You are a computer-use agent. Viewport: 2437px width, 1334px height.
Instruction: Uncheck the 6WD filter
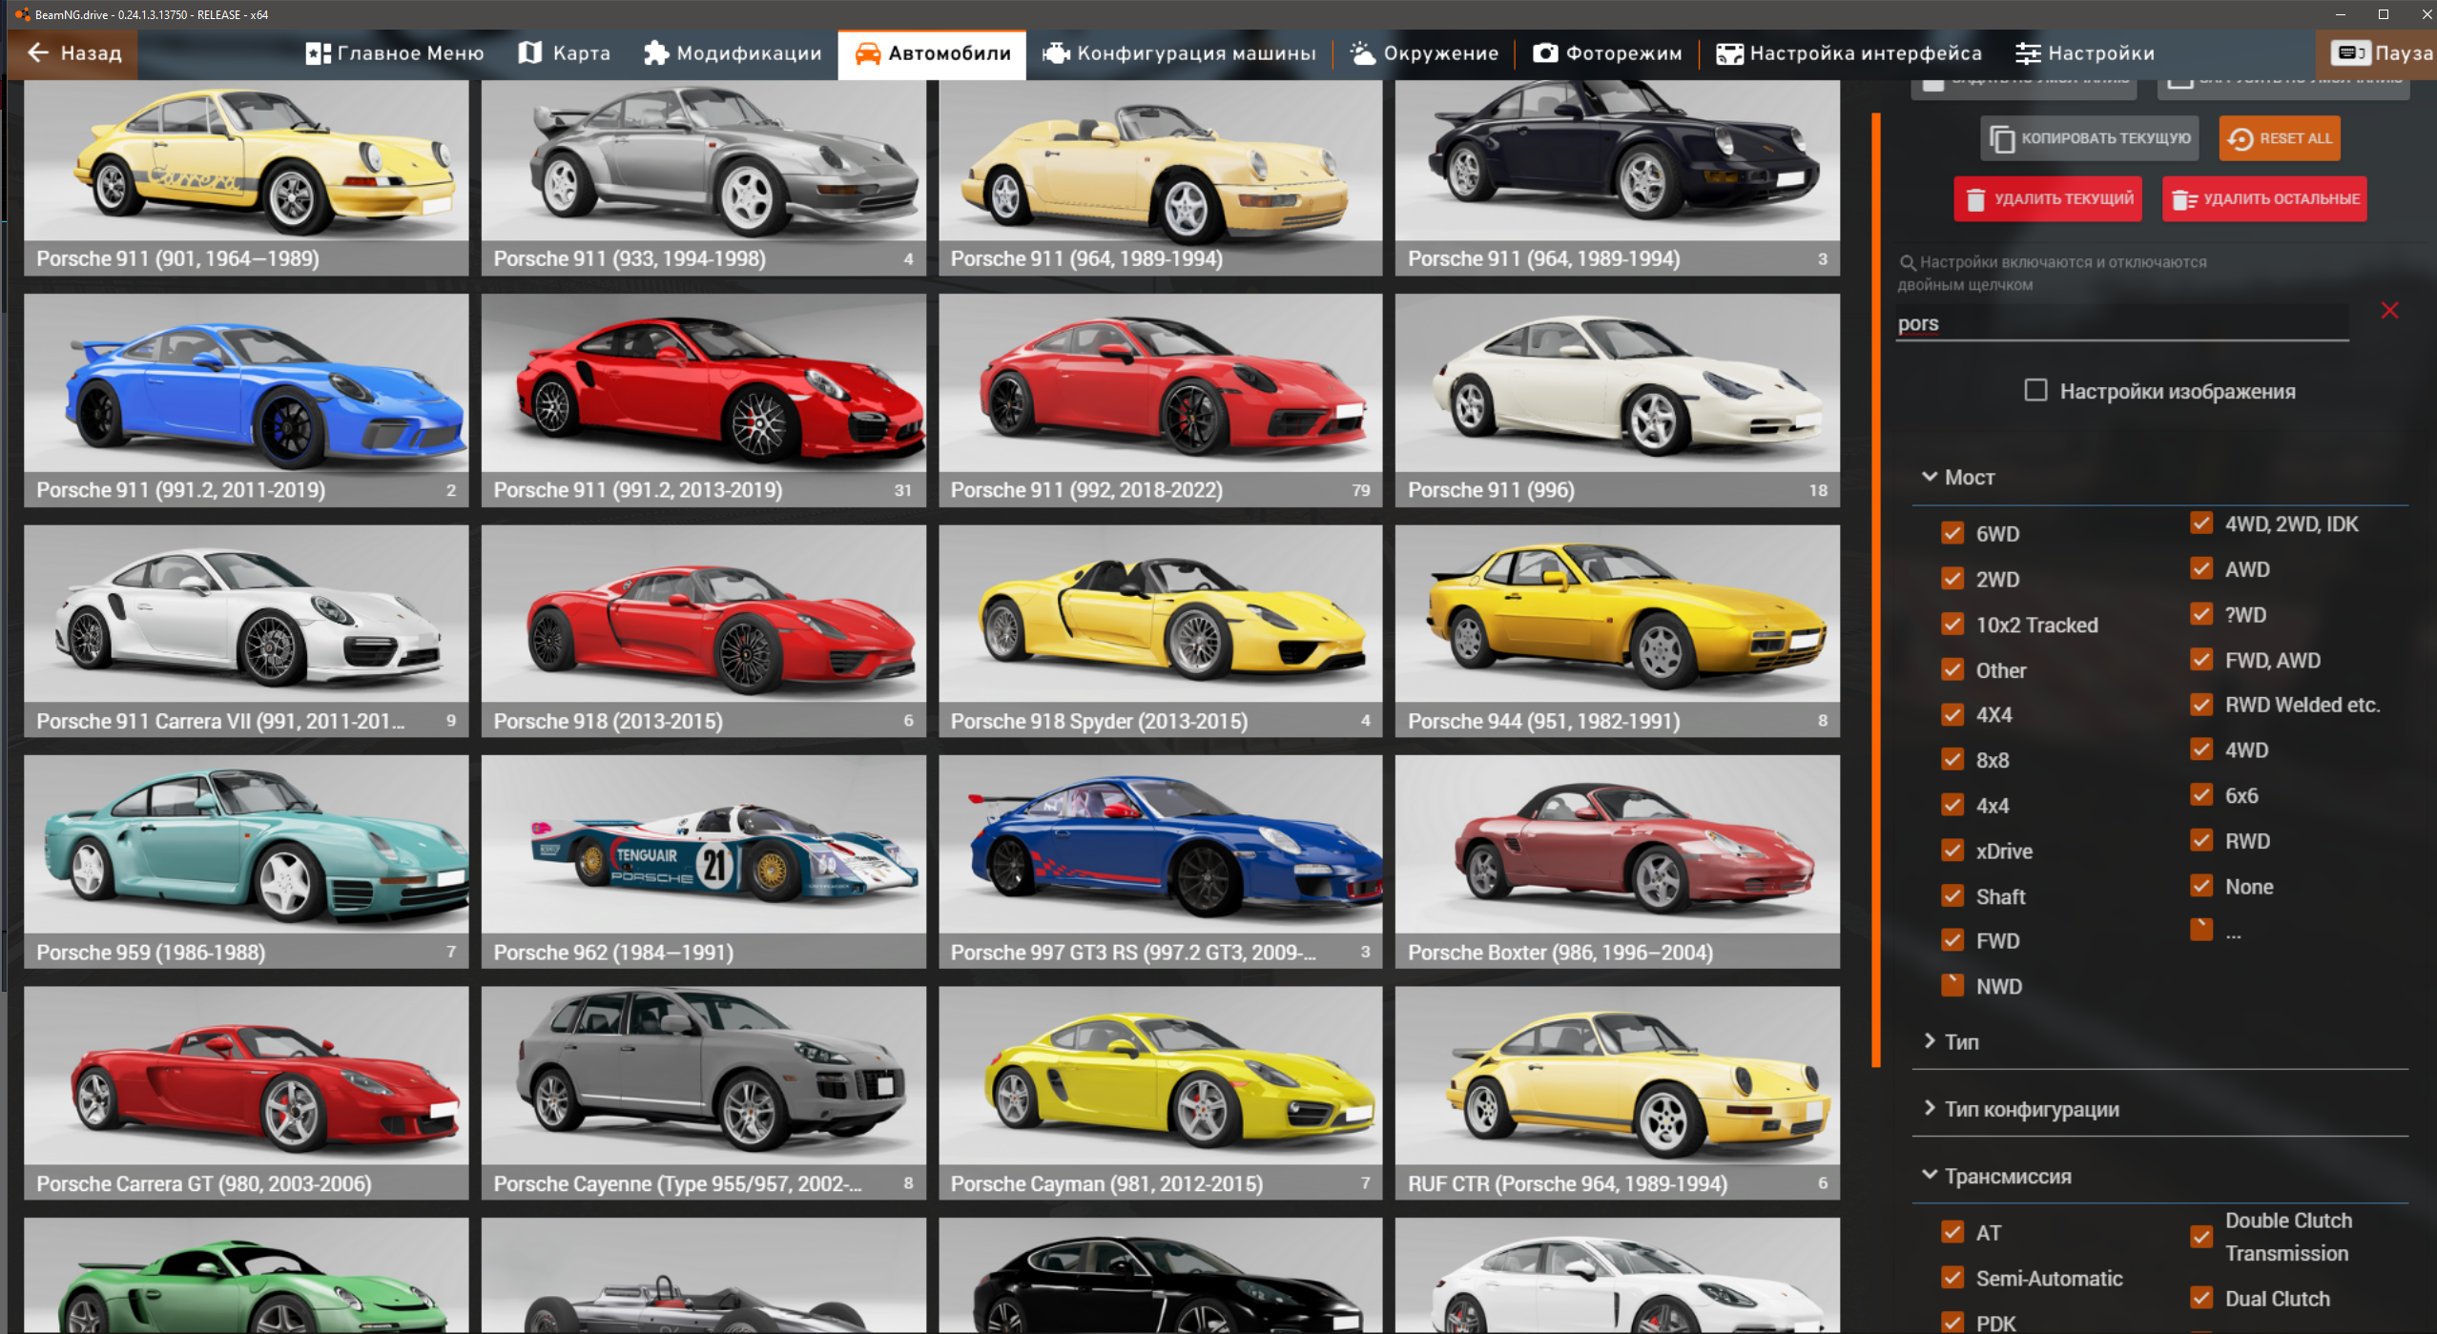pyautogui.click(x=1952, y=533)
